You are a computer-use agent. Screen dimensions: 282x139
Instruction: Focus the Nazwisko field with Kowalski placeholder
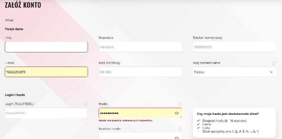140,47
